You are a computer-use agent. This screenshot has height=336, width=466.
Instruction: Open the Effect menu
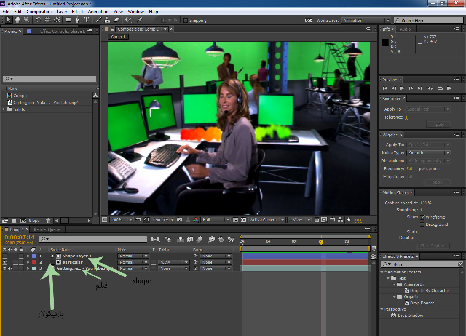[77, 12]
